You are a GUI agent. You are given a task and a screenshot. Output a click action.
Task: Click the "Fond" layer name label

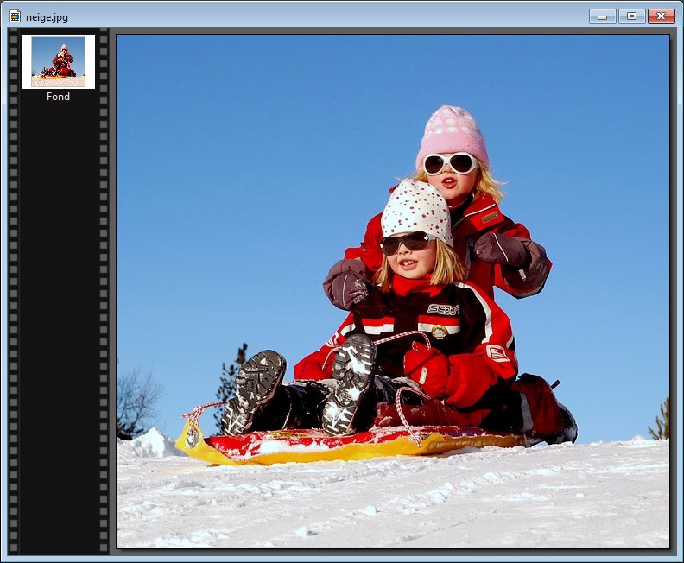click(x=59, y=97)
